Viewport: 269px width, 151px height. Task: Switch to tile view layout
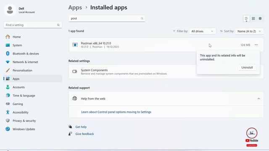(x=260, y=18)
